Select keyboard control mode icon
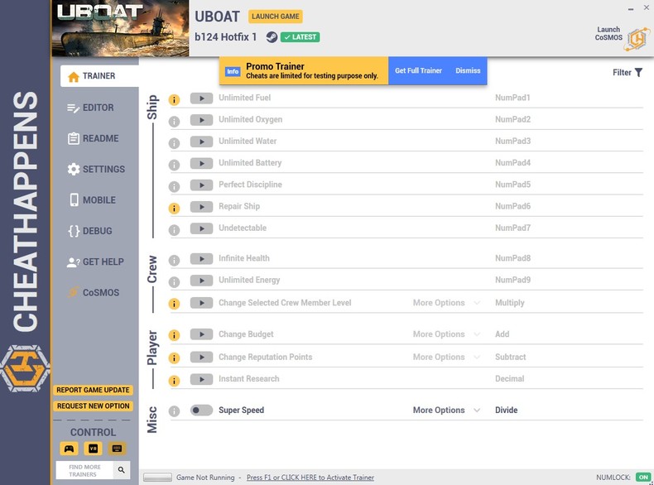This screenshot has height=485, width=654. click(118, 449)
